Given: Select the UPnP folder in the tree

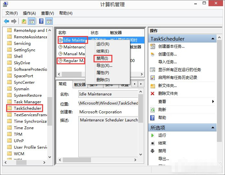Looking at the screenshot, I should [x=19, y=141].
